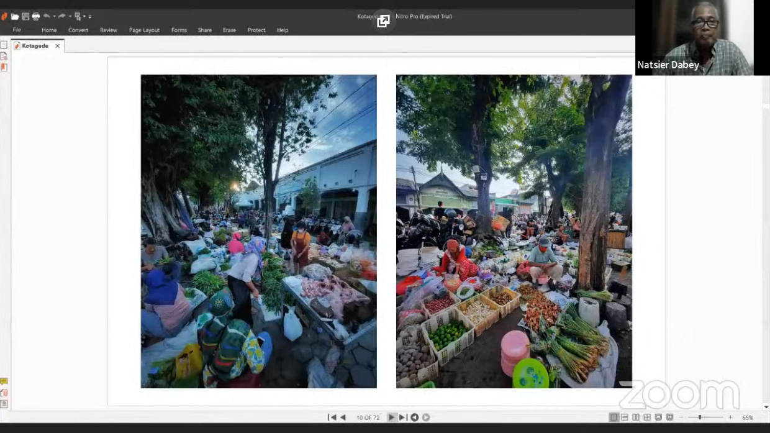This screenshot has height=433, width=770.
Task: Close the Kotagede document tab
Action: click(x=57, y=46)
